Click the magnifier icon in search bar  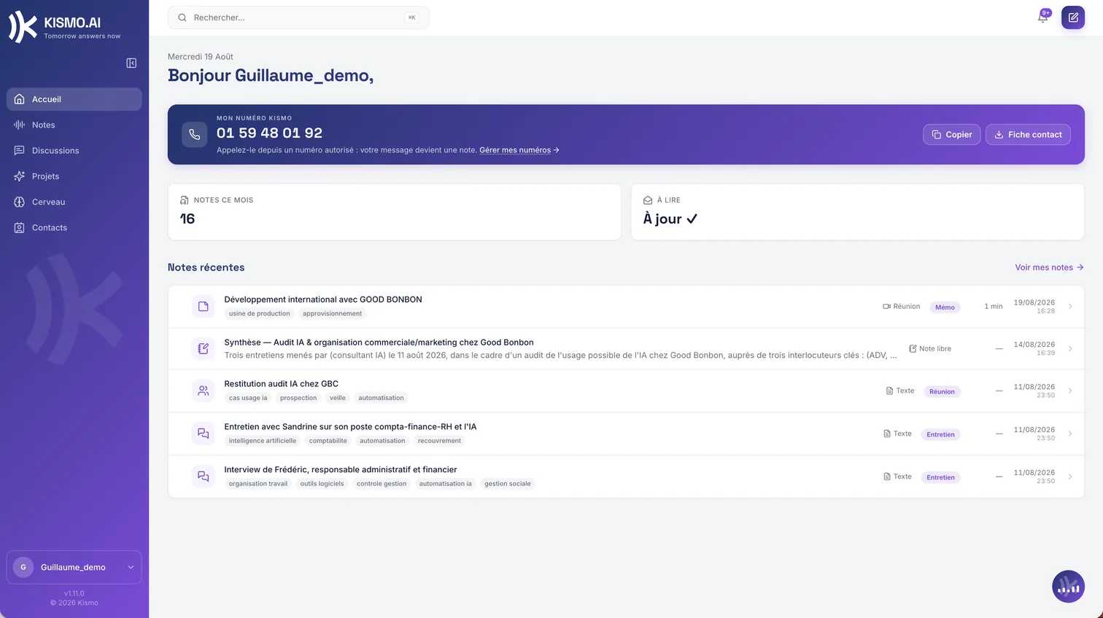(182, 17)
